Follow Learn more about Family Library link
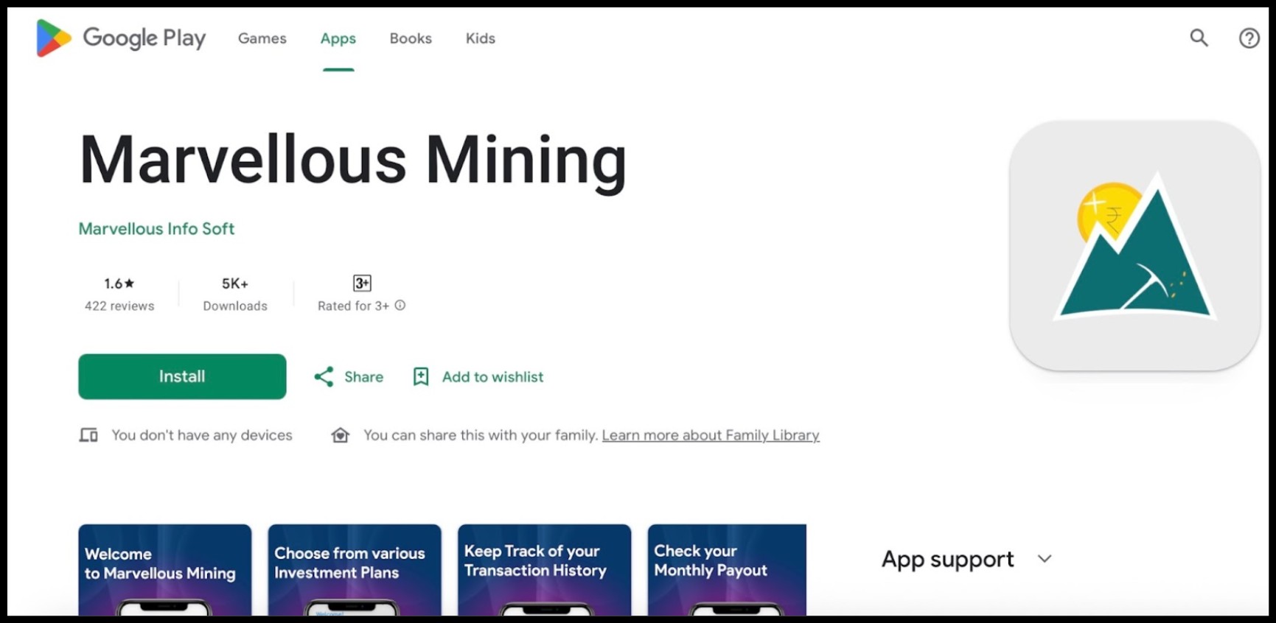This screenshot has width=1276, height=623. point(711,435)
